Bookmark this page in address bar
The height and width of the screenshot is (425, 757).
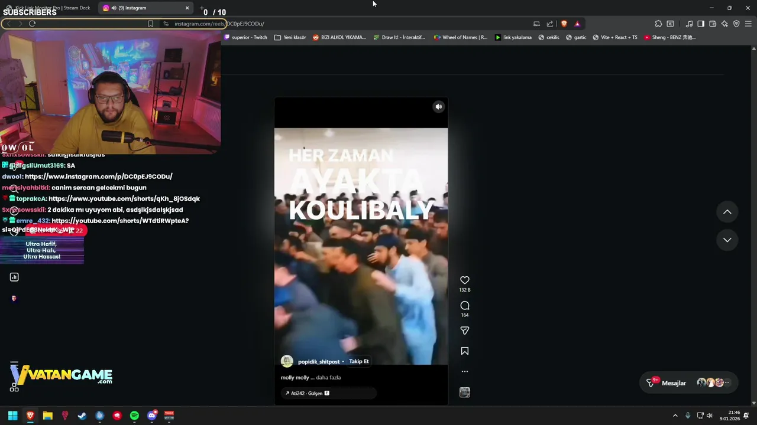coord(150,24)
